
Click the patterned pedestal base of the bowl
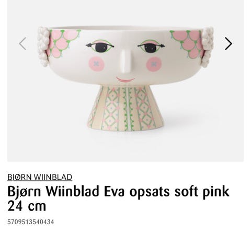[x=125, y=108]
